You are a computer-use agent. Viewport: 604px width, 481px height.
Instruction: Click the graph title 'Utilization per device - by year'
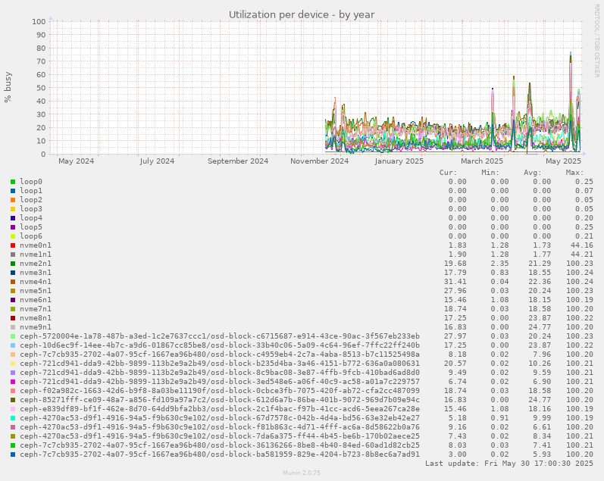pos(302,14)
